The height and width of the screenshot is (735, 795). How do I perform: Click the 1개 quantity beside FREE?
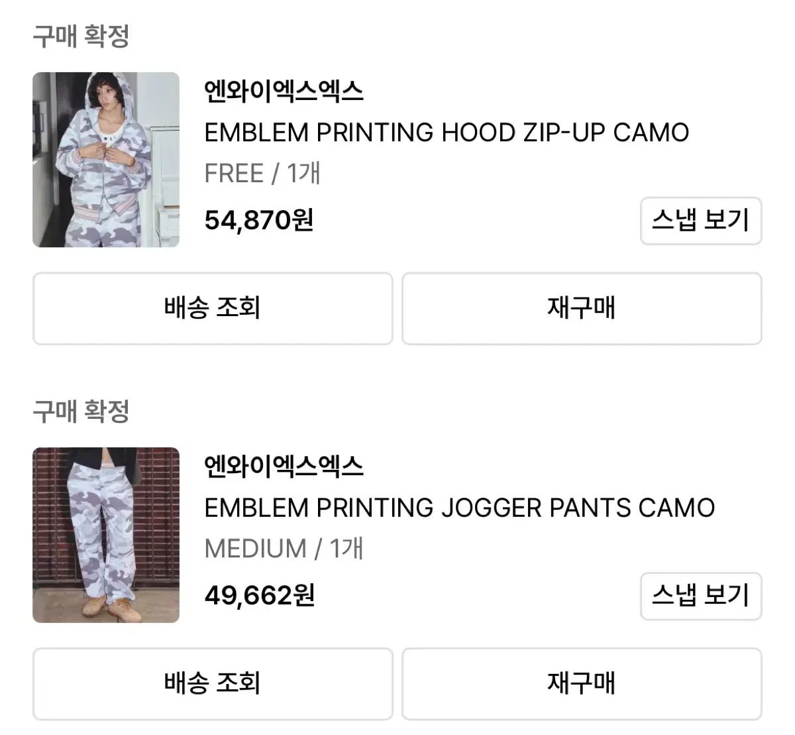coord(303,174)
